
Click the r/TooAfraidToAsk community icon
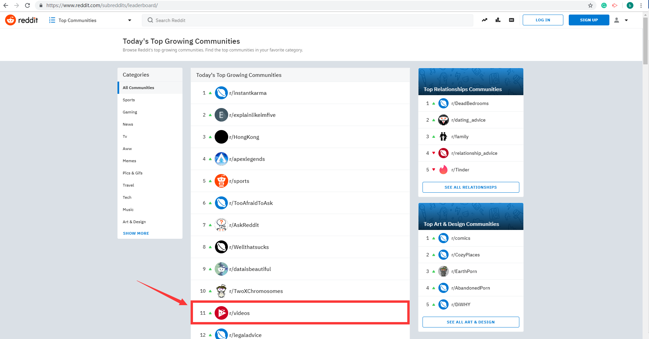pyautogui.click(x=221, y=203)
